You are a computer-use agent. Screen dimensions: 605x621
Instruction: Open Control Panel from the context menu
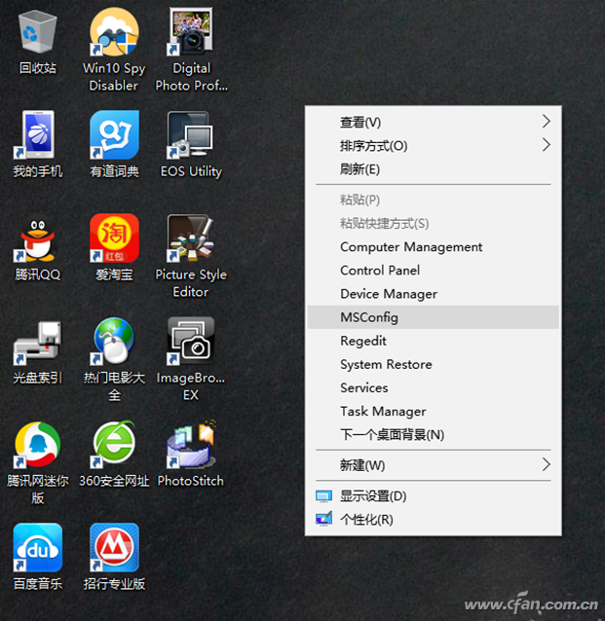[434, 270]
